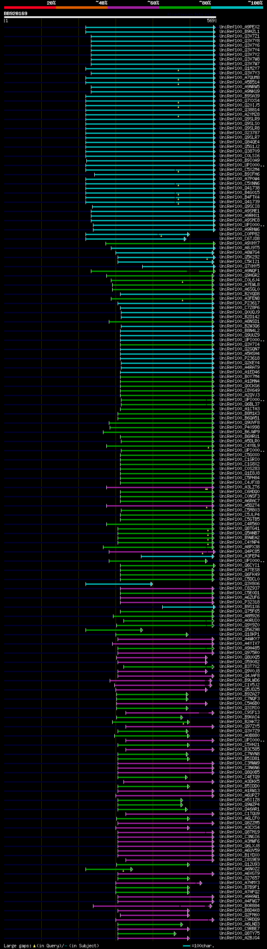Select the UniRef100_A9NQF1 label
267x949 pixels.
[239, 271]
